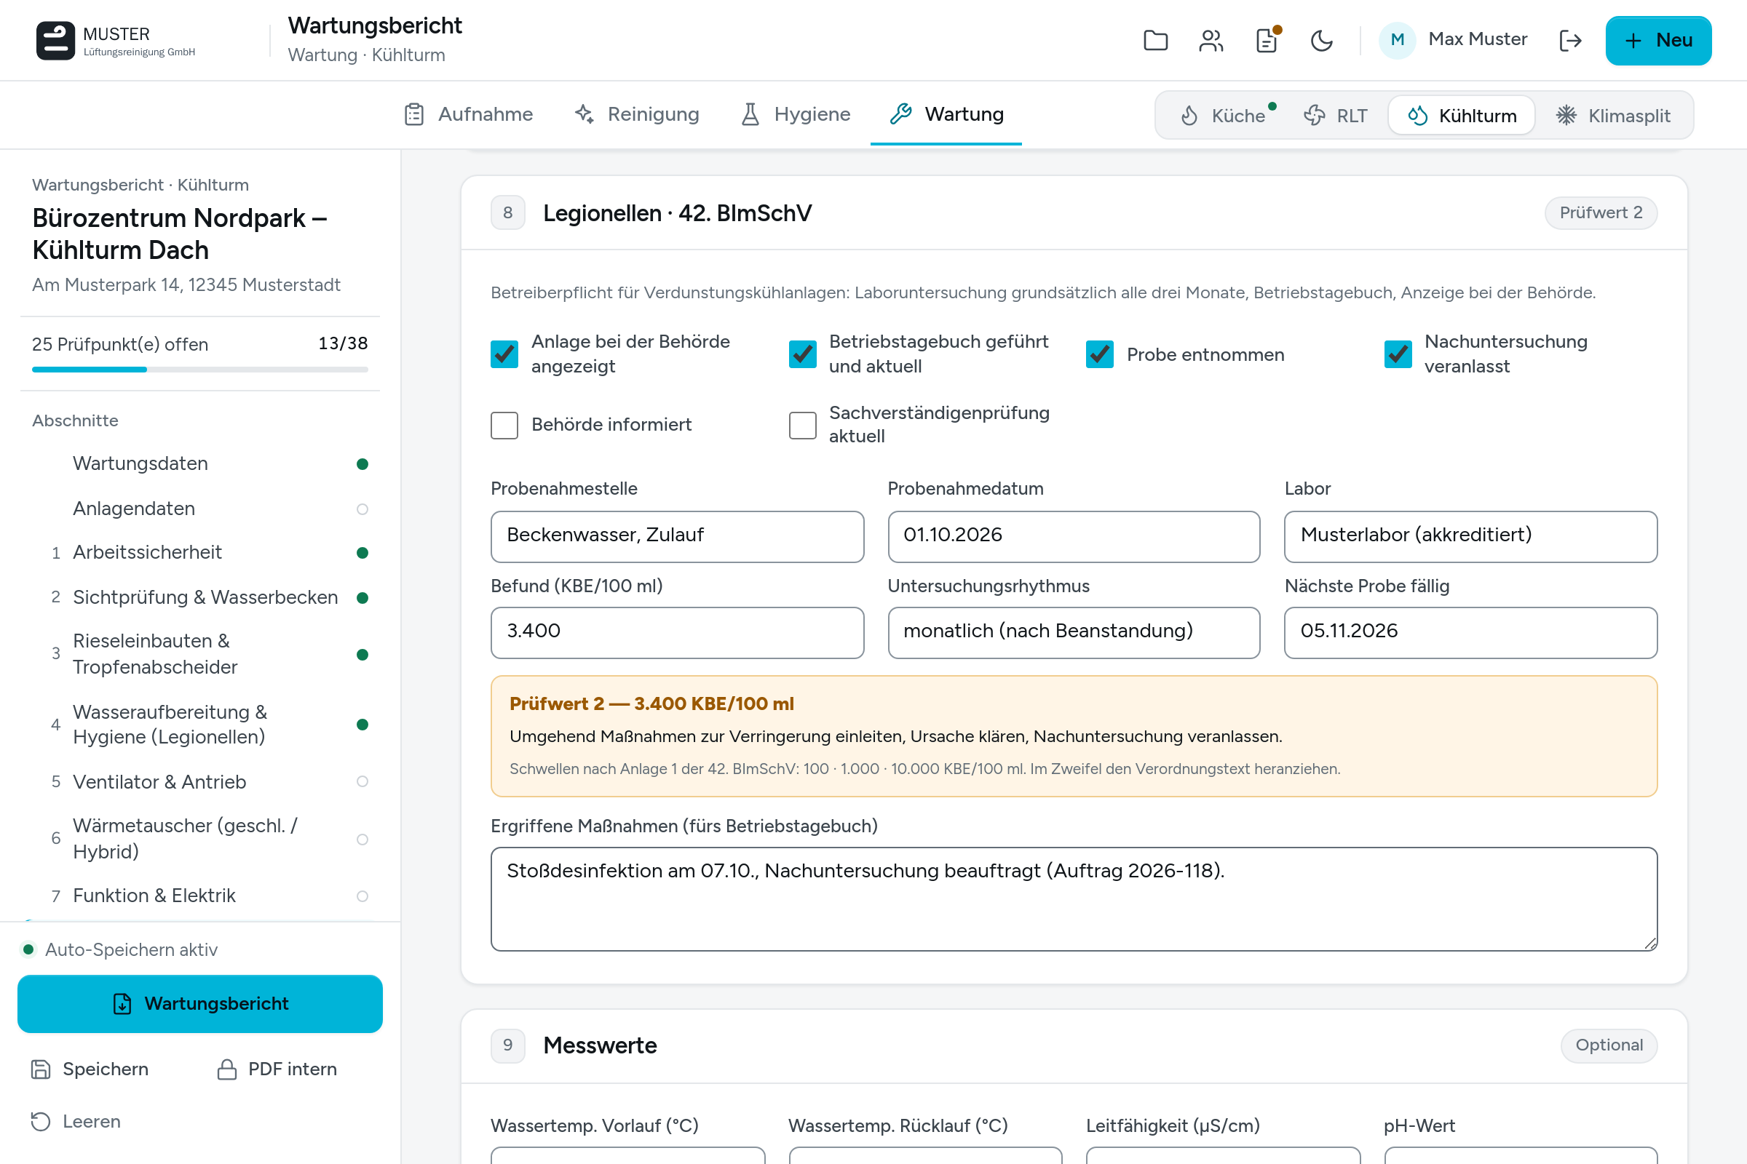Uncheck Anlage bei der Behörde angezeigt
The width and height of the screenshot is (1747, 1164).
pos(504,354)
